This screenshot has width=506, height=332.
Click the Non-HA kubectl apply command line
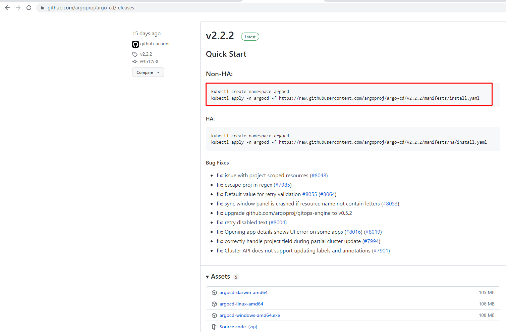[x=345, y=98]
